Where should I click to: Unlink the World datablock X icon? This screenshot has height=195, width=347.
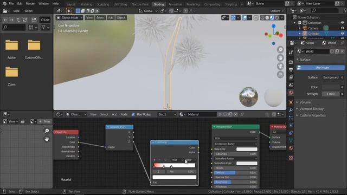(x=342, y=51)
